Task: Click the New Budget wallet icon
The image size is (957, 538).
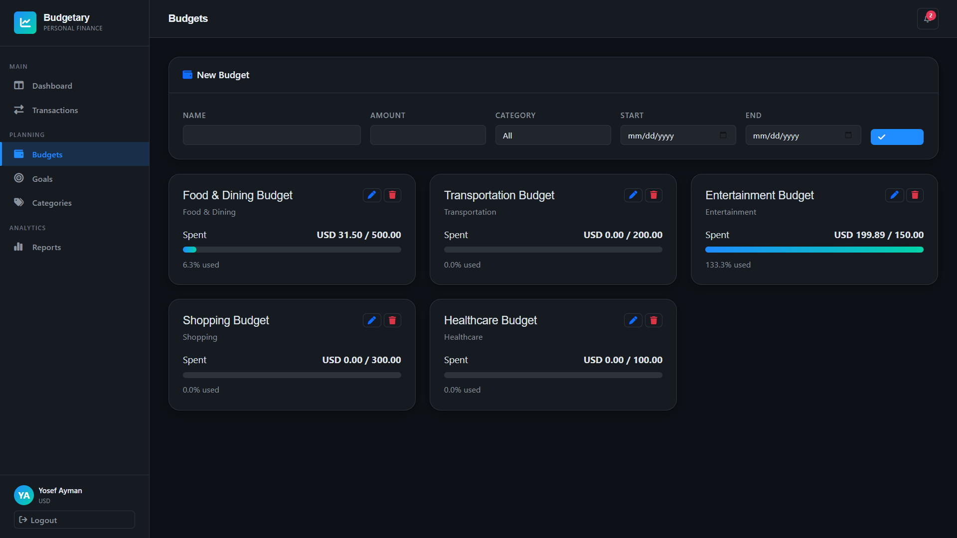Action: pos(187,75)
